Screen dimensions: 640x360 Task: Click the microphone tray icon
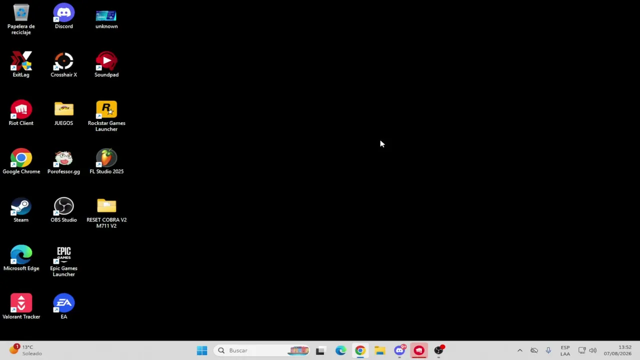(548, 350)
